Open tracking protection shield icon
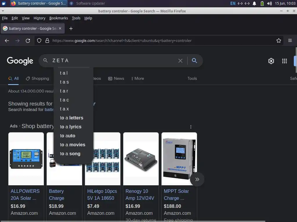Image resolution: width=297 pixels, height=222 pixels. [x=39, y=40]
